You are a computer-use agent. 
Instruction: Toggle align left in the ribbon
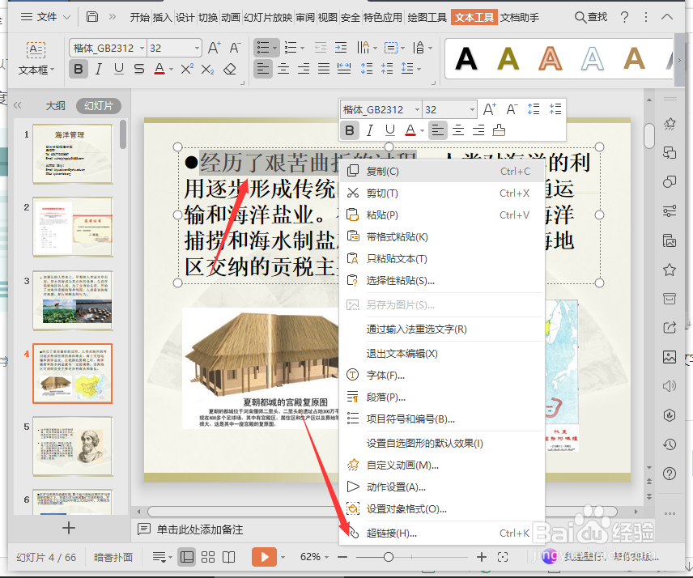pos(262,69)
